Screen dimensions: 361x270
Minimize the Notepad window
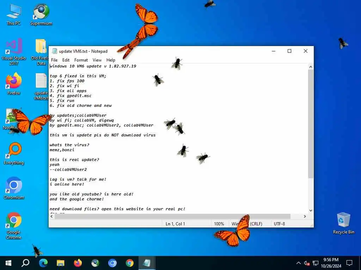(x=274, y=51)
